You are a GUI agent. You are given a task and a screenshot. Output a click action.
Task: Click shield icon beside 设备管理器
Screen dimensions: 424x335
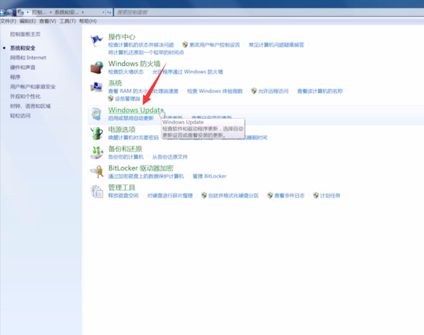pos(110,99)
